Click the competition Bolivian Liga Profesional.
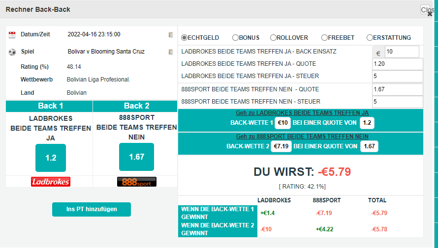 pyautogui.click(x=98, y=80)
